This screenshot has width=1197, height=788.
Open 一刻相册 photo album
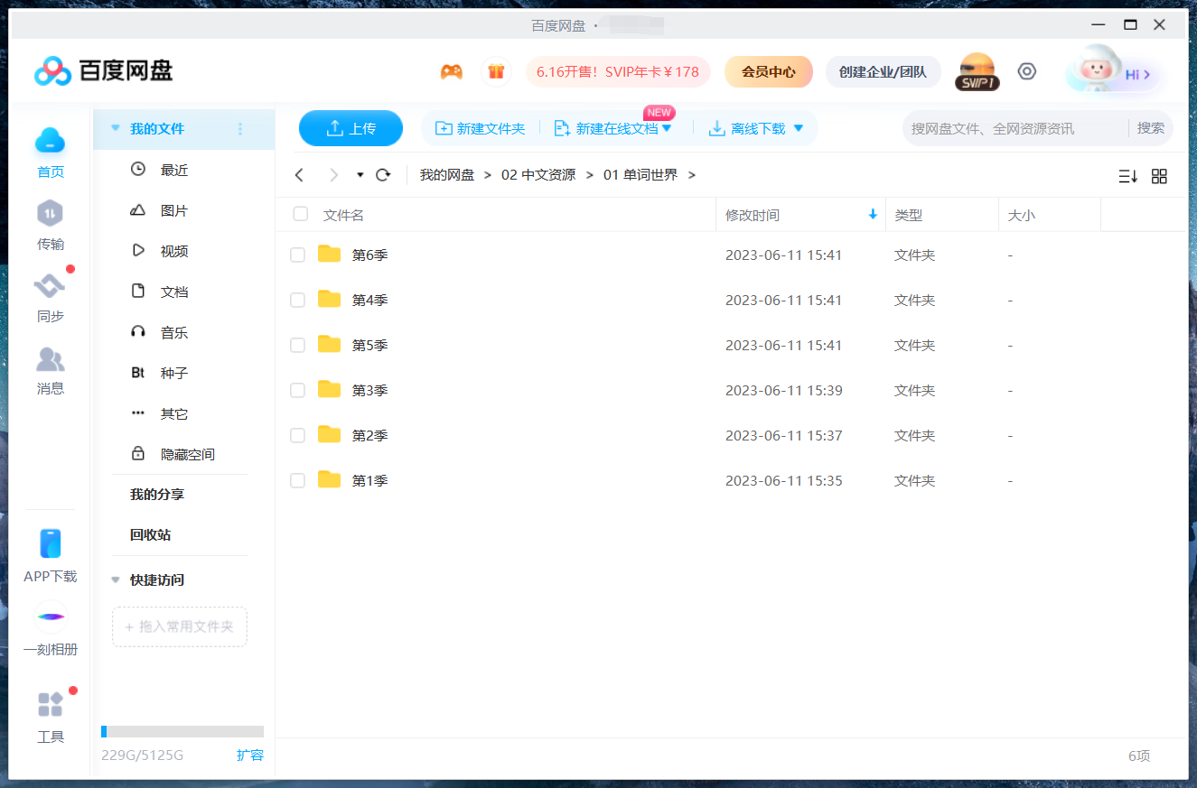pyautogui.click(x=50, y=627)
